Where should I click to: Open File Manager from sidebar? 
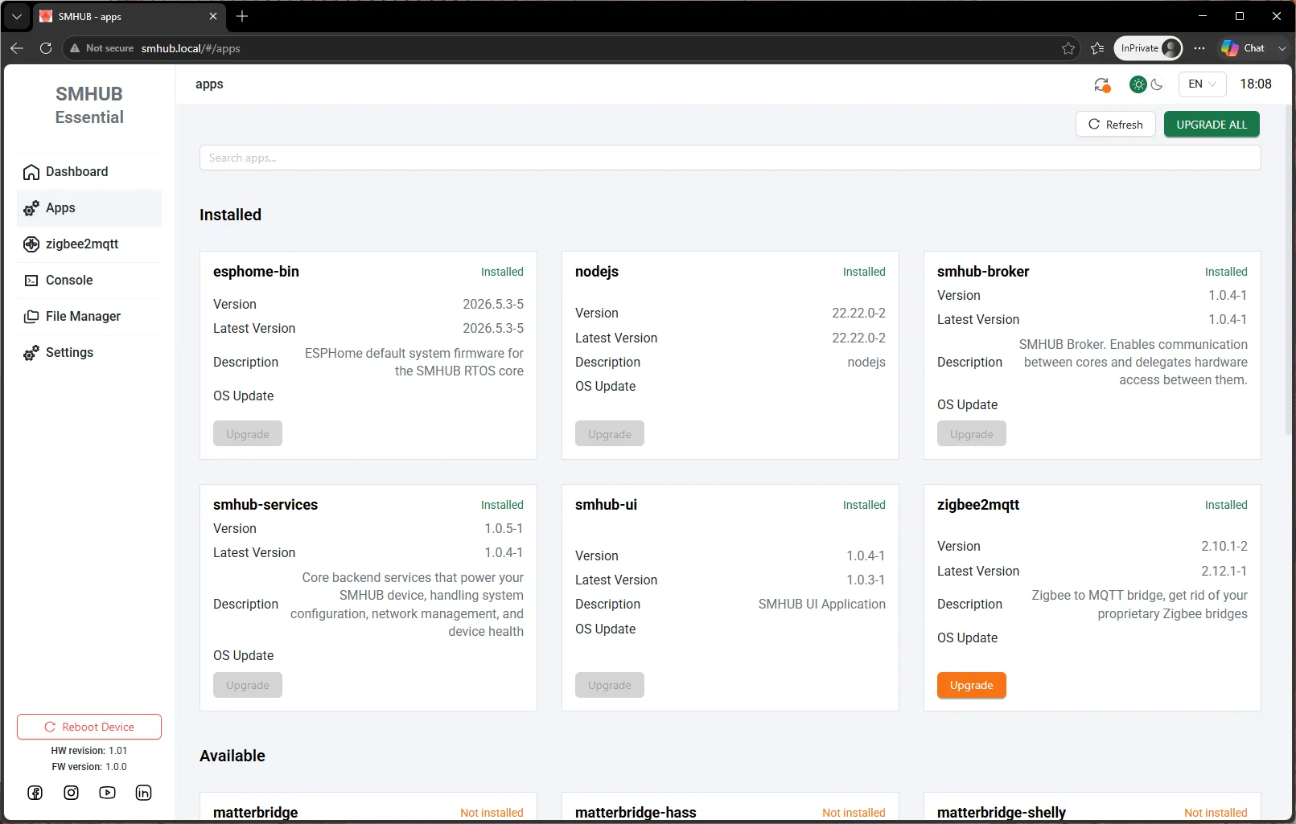tap(88, 317)
